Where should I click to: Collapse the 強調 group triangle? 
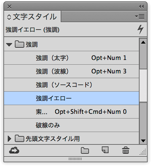(9, 45)
